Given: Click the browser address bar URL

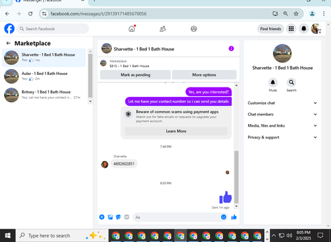Looking at the screenshot, I should [99, 14].
